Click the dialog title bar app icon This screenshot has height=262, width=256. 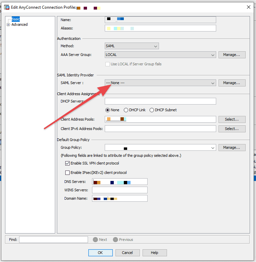coord(7,7)
